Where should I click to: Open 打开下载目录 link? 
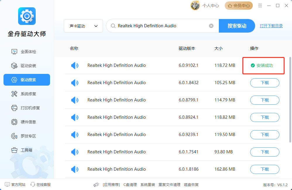[x=271, y=26]
